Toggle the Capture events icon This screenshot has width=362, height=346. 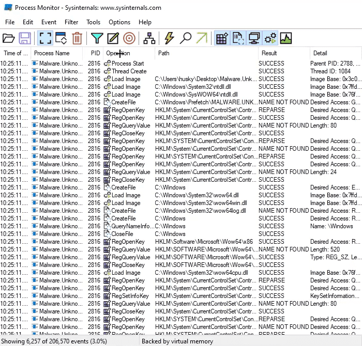(45, 38)
